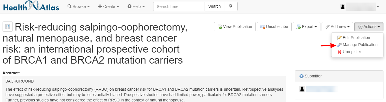Focus the 'Search here...' input field

click(179, 6)
